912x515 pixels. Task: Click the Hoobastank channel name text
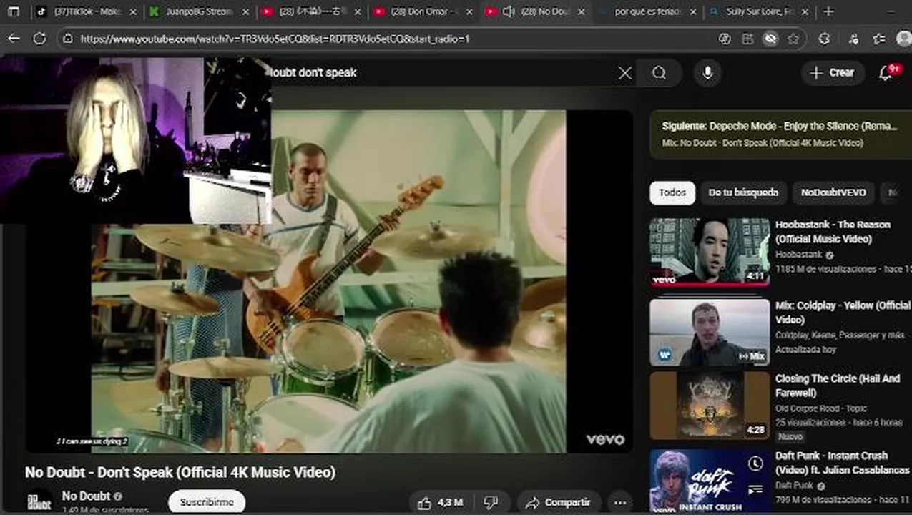[798, 255]
